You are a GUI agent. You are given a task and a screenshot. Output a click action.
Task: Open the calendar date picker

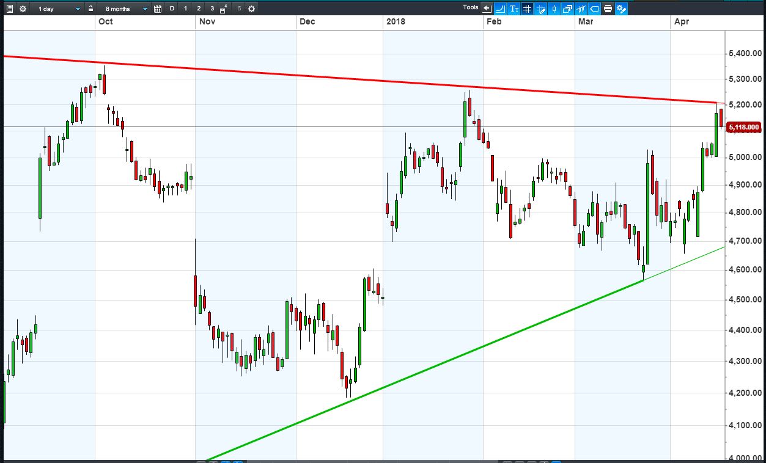tap(158, 9)
